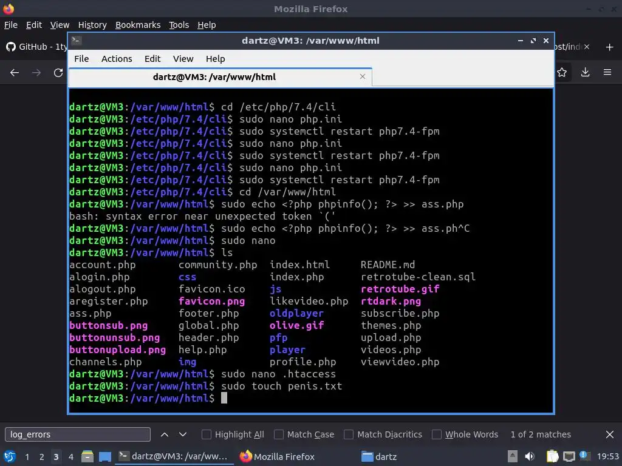Click the buttonupload.png filename in terminal
This screenshot has width=622, height=466.
click(x=117, y=349)
